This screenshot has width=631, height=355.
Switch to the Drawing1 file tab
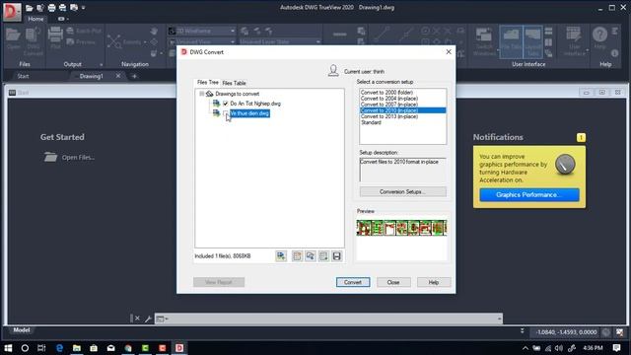click(x=92, y=76)
